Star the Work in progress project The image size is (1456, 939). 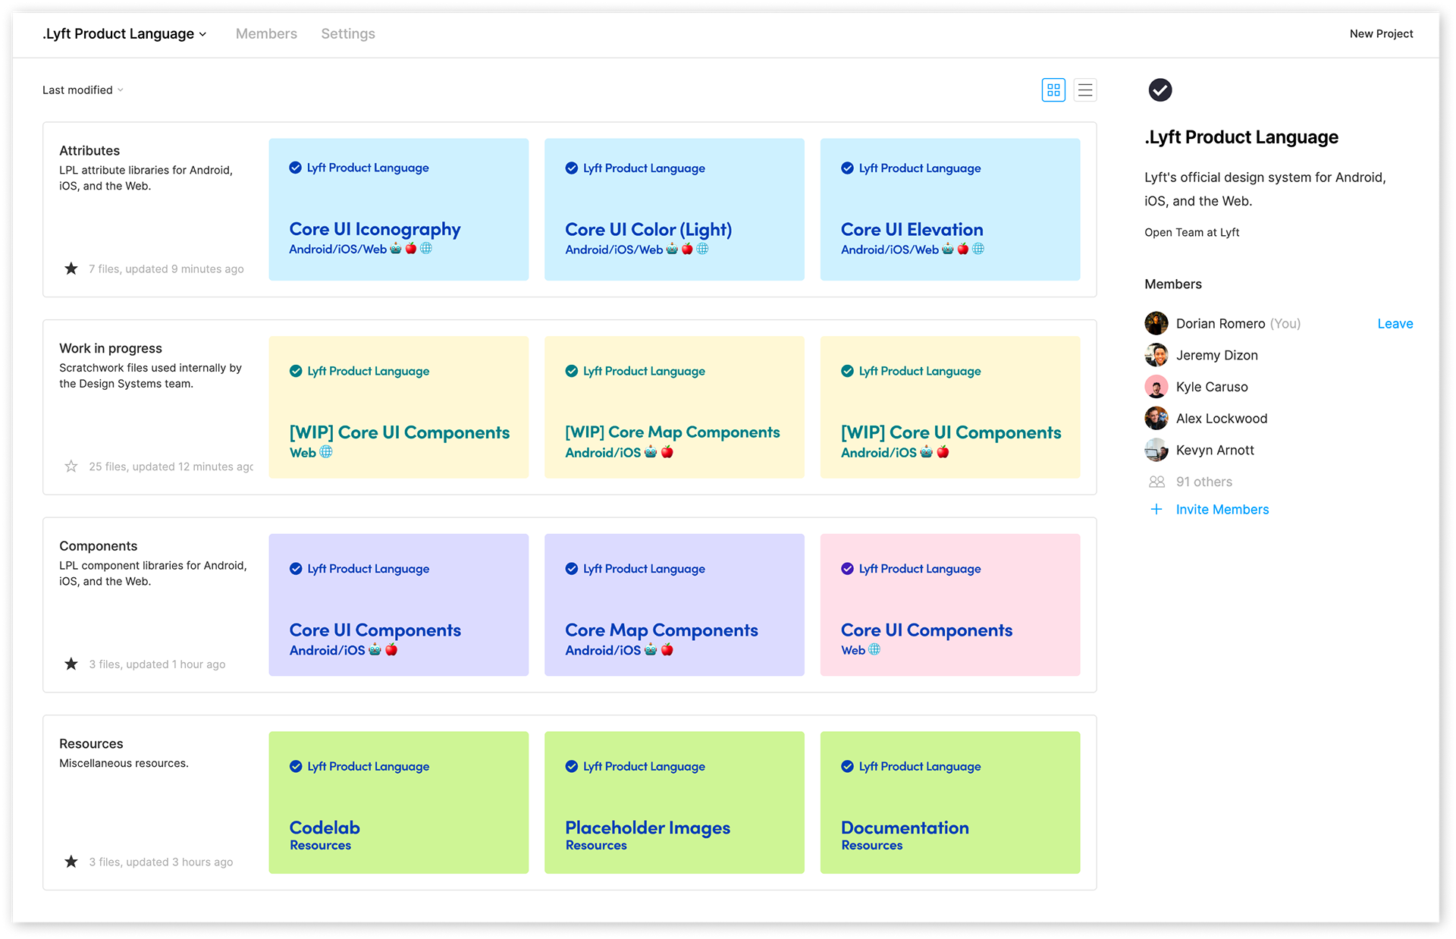coord(71,466)
